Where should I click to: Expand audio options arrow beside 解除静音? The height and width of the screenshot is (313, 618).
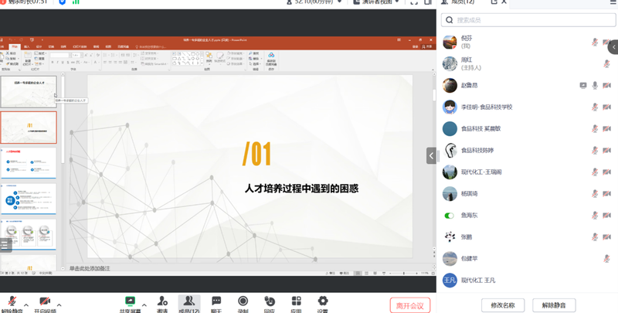[25, 304]
